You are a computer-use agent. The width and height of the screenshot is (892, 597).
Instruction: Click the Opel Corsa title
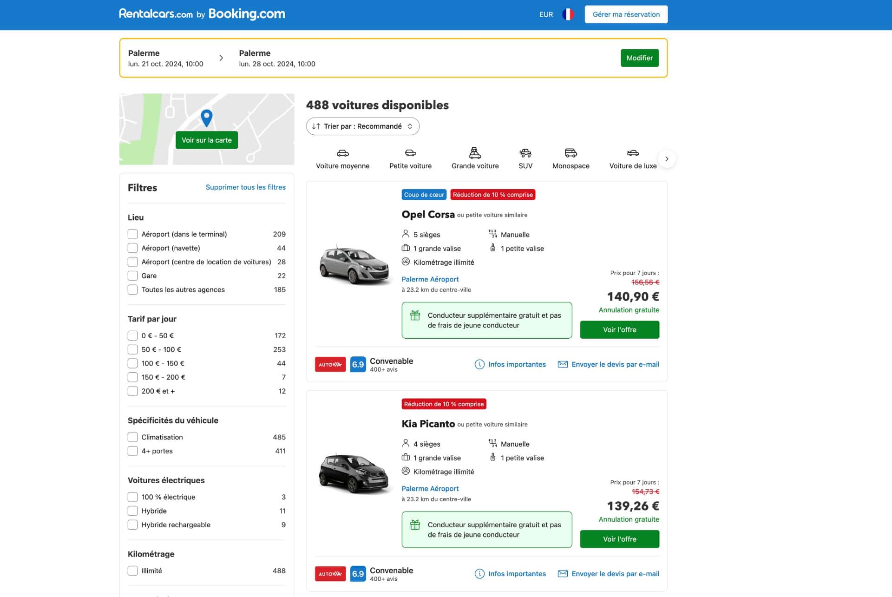click(x=428, y=215)
